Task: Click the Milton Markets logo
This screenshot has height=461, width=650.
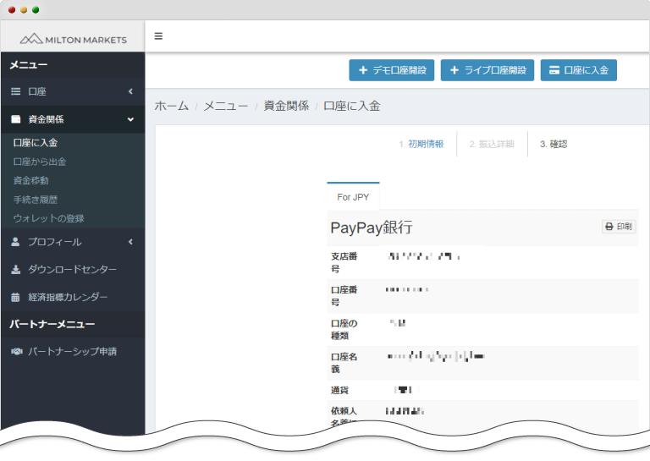Action: point(74,40)
